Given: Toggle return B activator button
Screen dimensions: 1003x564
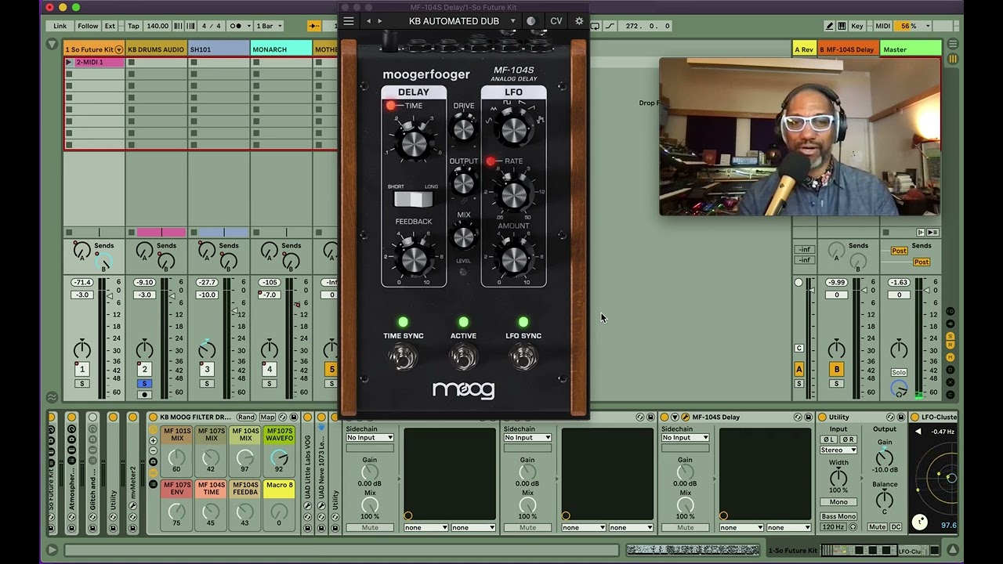Looking at the screenshot, I should (836, 369).
